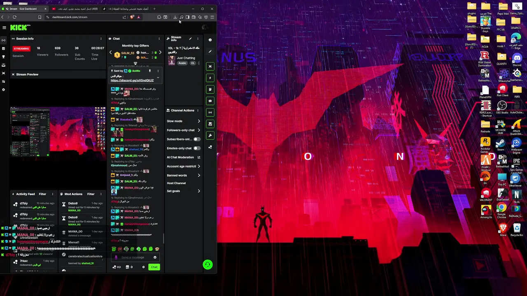This screenshot has height=296, width=527.
Task: Edit Stream info with pencil icon
Action: [190, 39]
